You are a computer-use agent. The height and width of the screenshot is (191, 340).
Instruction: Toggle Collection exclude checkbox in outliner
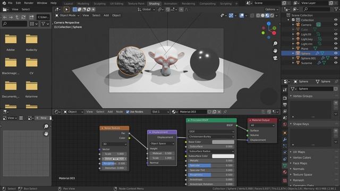(x=293, y=20)
